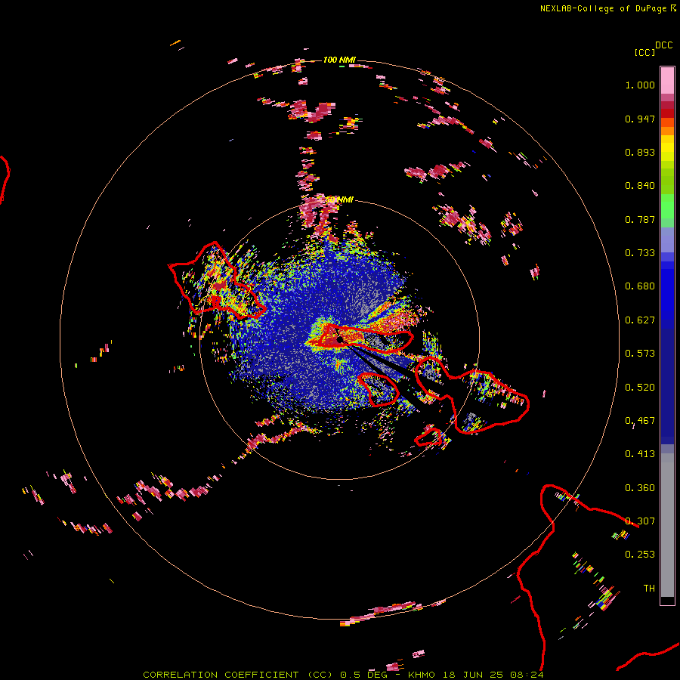Click the 0.893 scale value

coord(640,152)
